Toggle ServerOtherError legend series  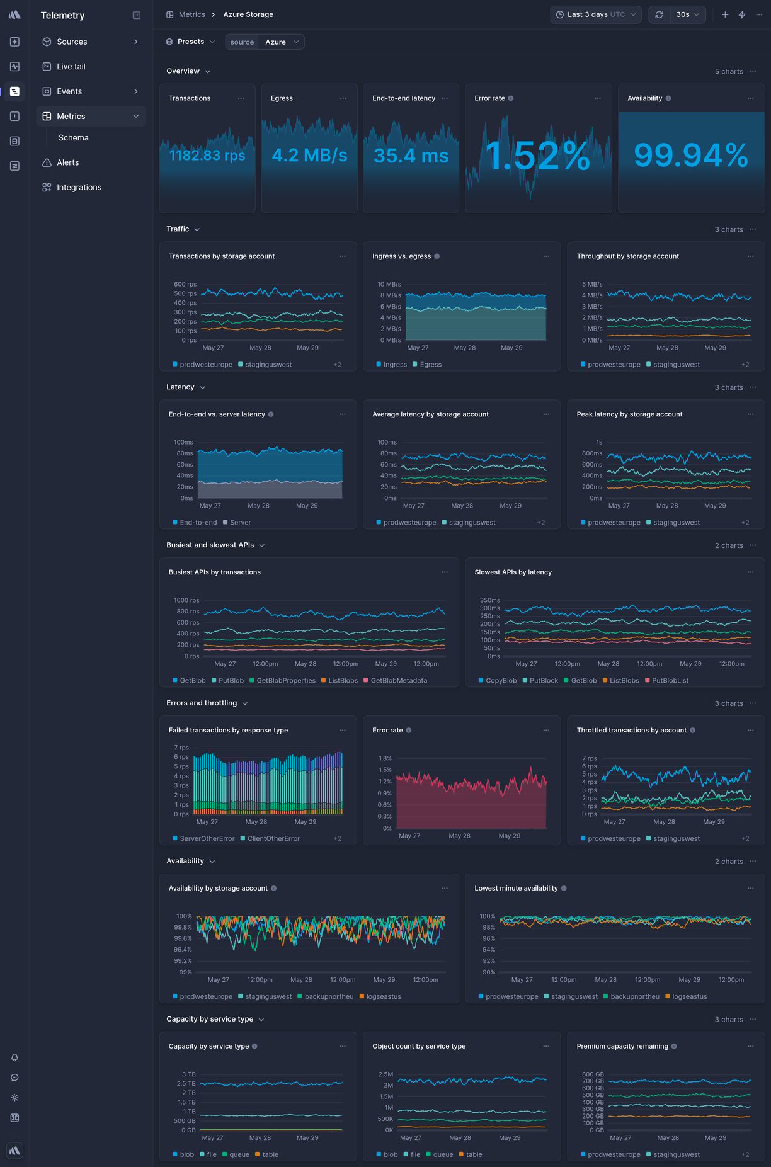(x=203, y=839)
